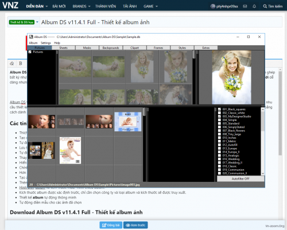Enable the 016_Wedding checkbox
This screenshot has width=287, height=230.
(219, 159)
